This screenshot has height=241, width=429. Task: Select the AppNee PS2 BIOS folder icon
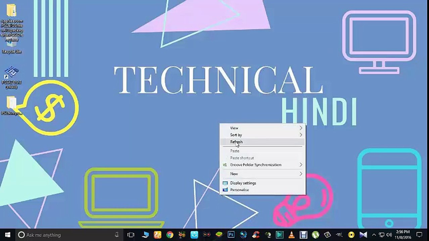click(11, 22)
